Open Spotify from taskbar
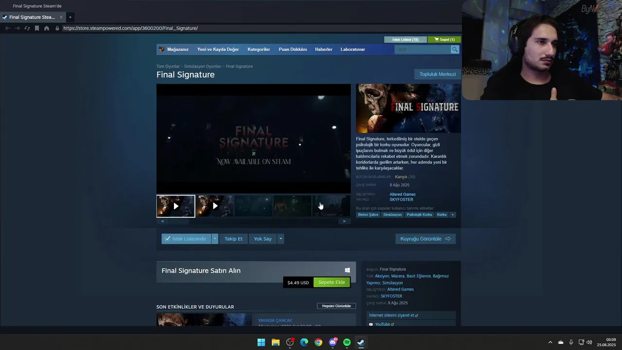 pos(347,342)
